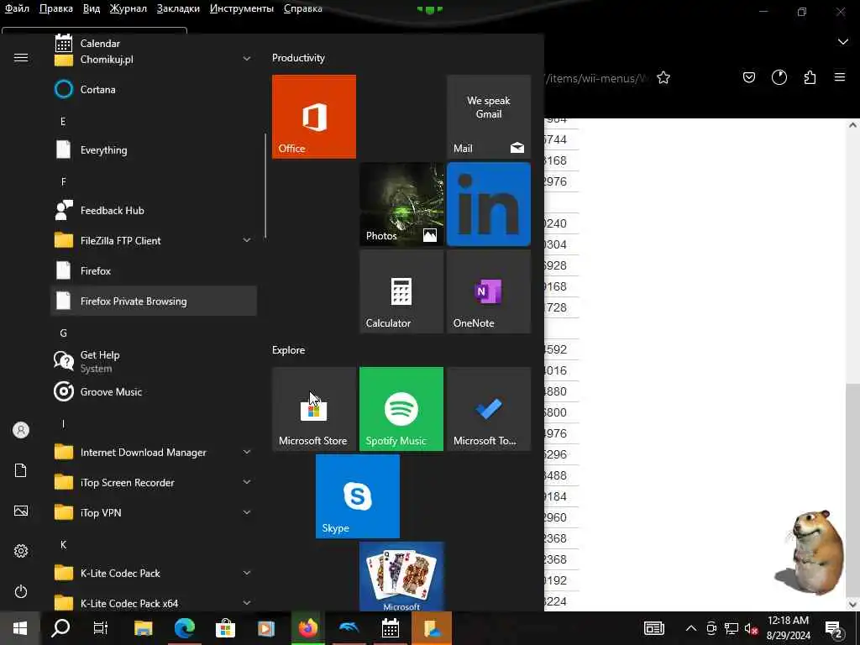The height and width of the screenshot is (645, 860).
Task: Open the Правка menu
Action: click(56, 8)
